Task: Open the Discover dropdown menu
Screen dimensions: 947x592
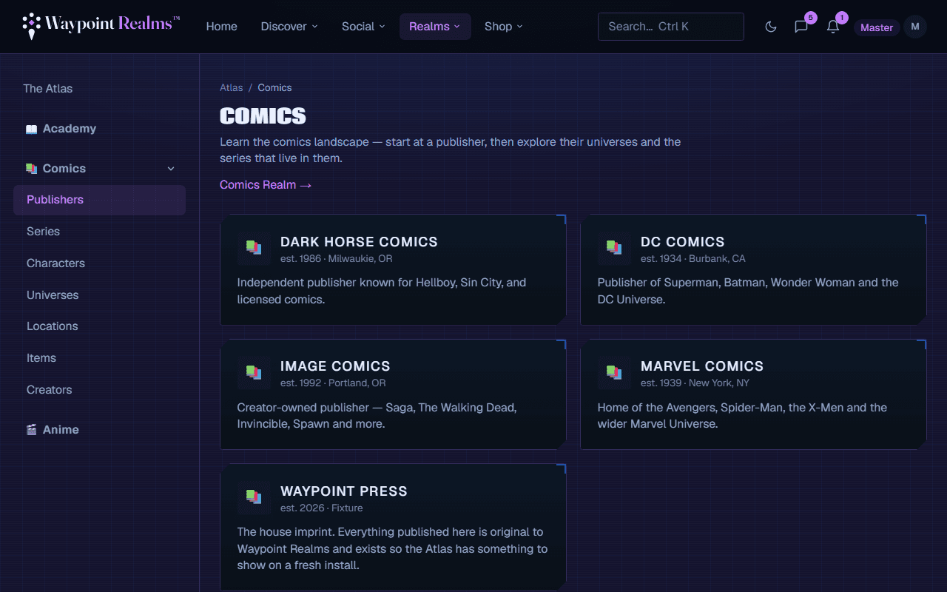Action: tap(289, 27)
